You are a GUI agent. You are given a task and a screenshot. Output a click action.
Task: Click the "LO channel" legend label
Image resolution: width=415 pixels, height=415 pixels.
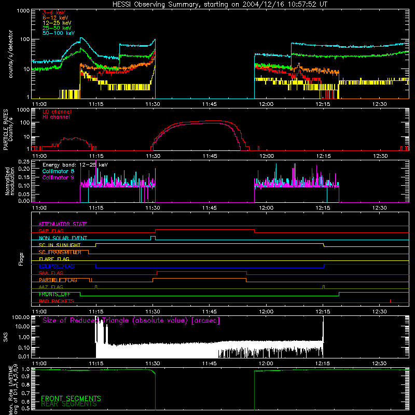tap(57, 112)
